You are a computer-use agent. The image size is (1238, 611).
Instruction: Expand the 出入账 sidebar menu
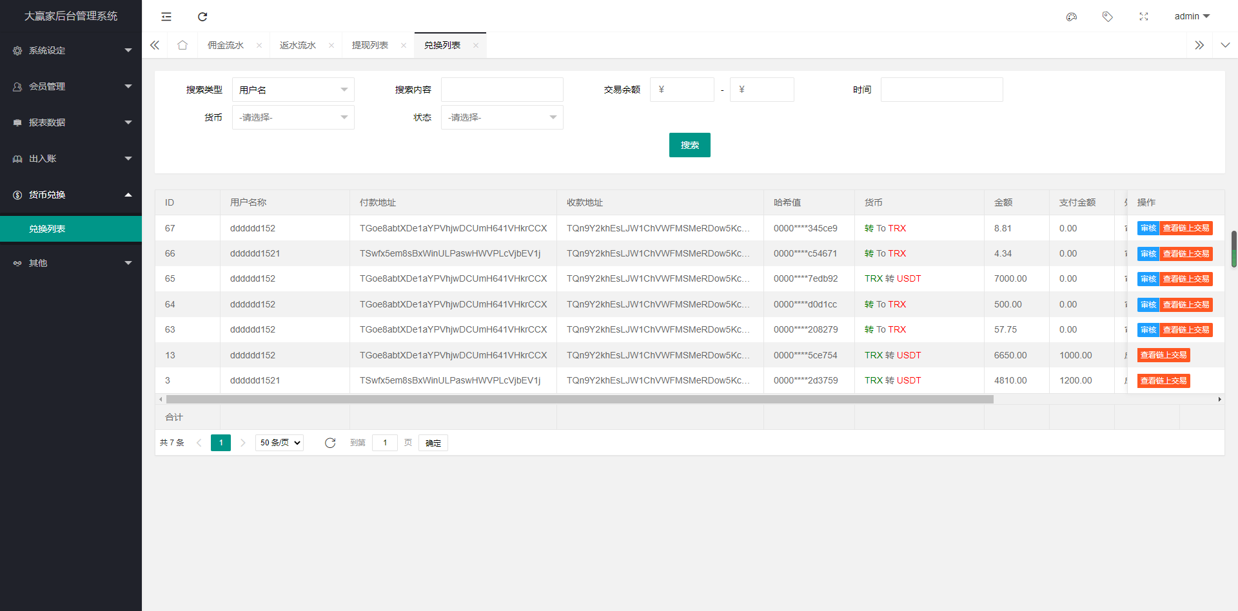(71, 159)
